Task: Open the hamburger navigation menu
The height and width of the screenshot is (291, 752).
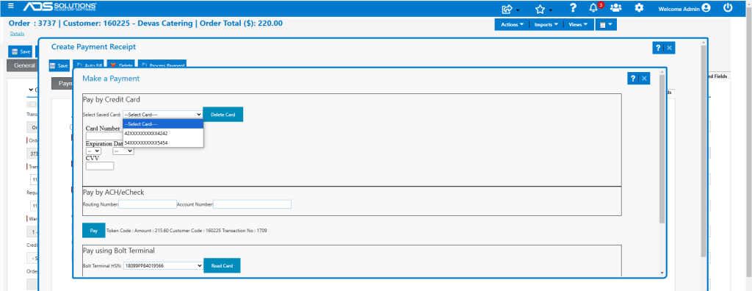Action: pos(11,6)
